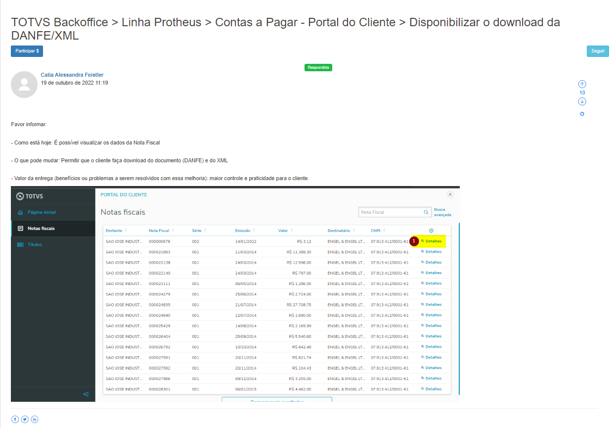Click the Participar $ button

click(x=27, y=51)
